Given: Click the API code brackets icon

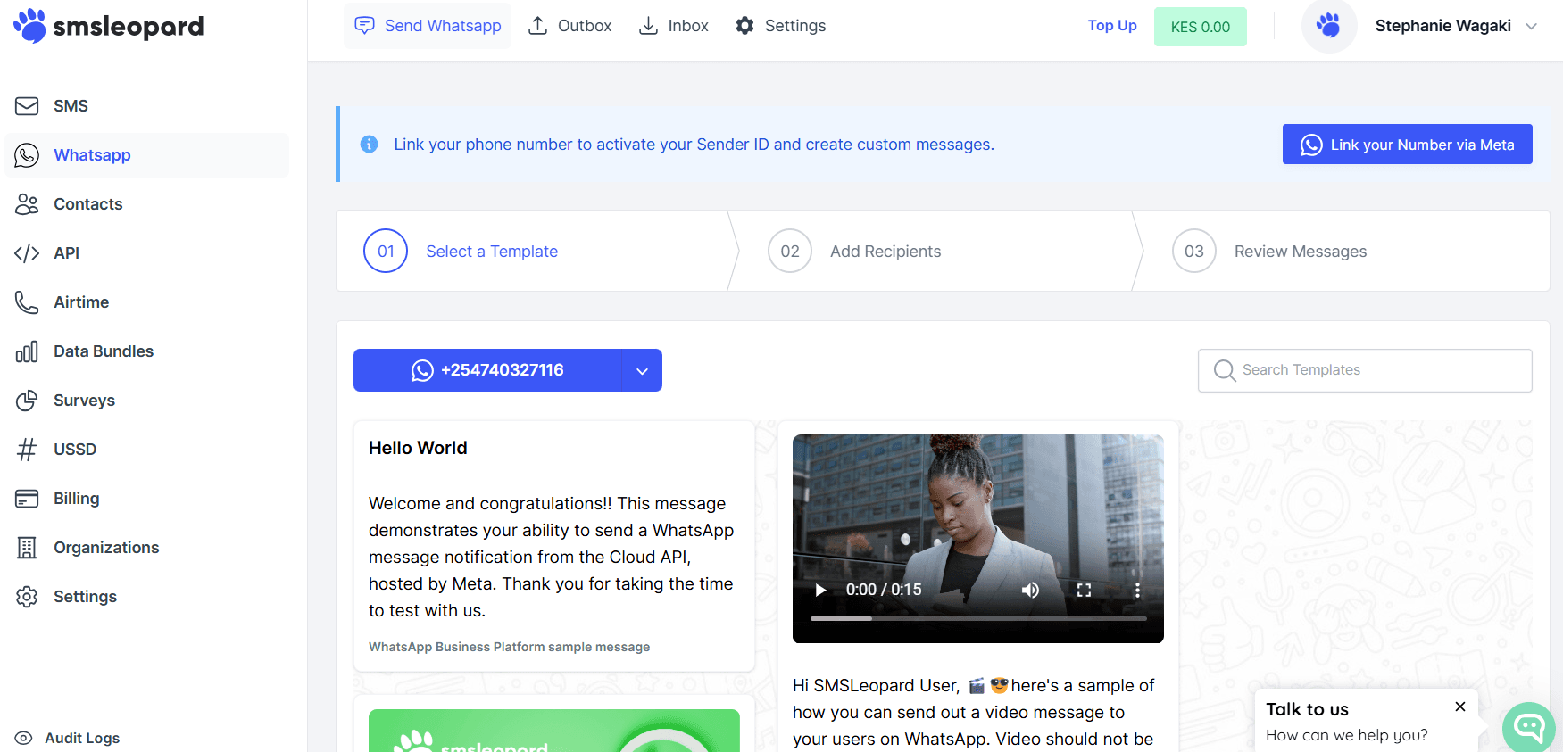Looking at the screenshot, I should point(27,253).
